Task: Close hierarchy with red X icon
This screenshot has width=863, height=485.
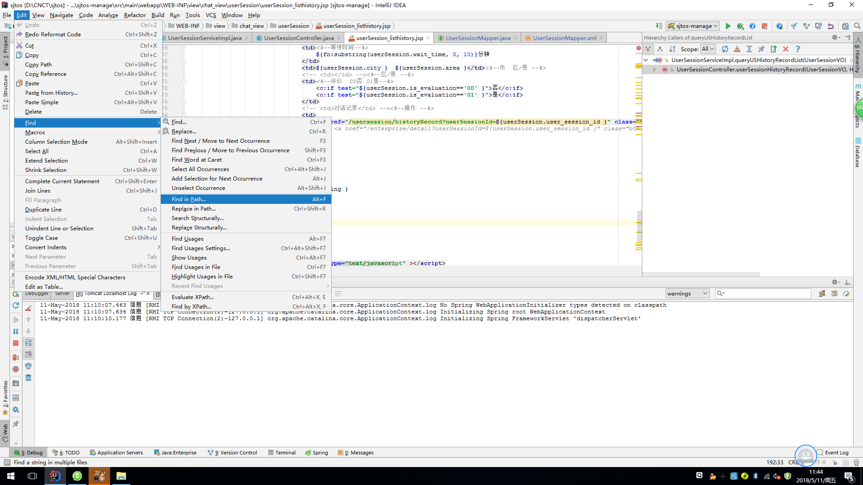Action: pyautogui.click(x=786, y=49)
